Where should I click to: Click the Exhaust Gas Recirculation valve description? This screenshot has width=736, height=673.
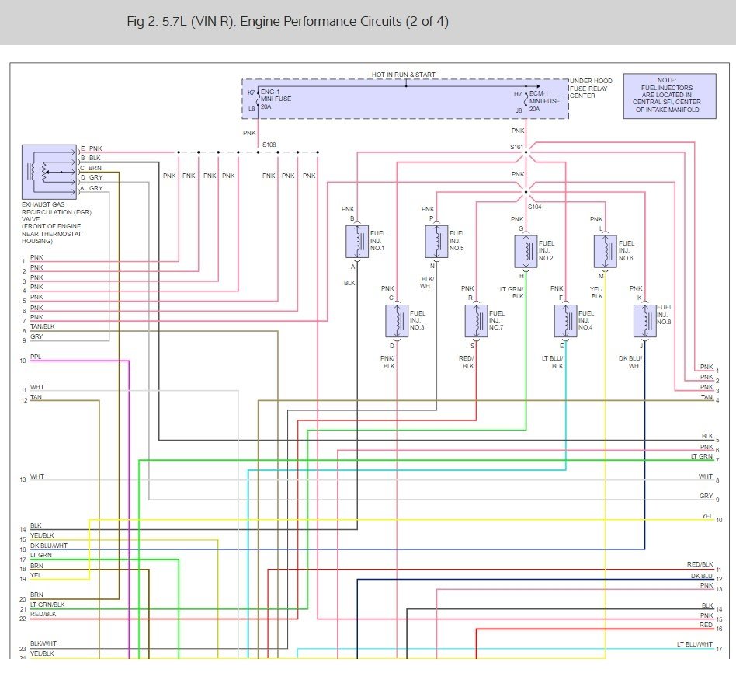click(x=57, y=223)
